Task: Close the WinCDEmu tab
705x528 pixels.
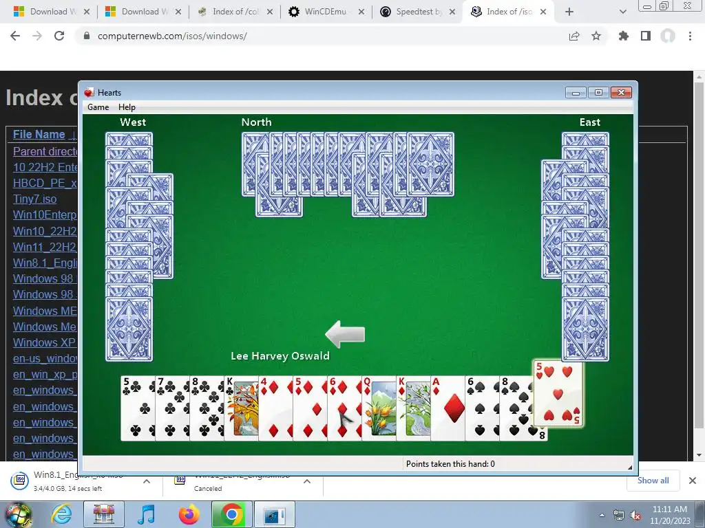Action: [361, 12]
